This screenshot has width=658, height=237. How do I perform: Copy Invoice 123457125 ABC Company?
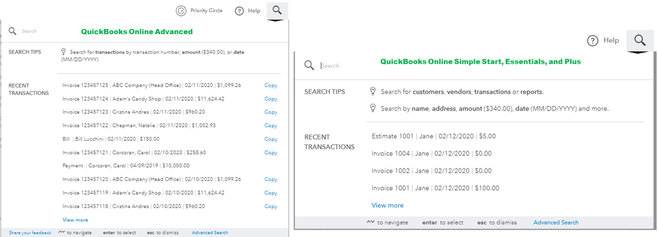point(271,85)
